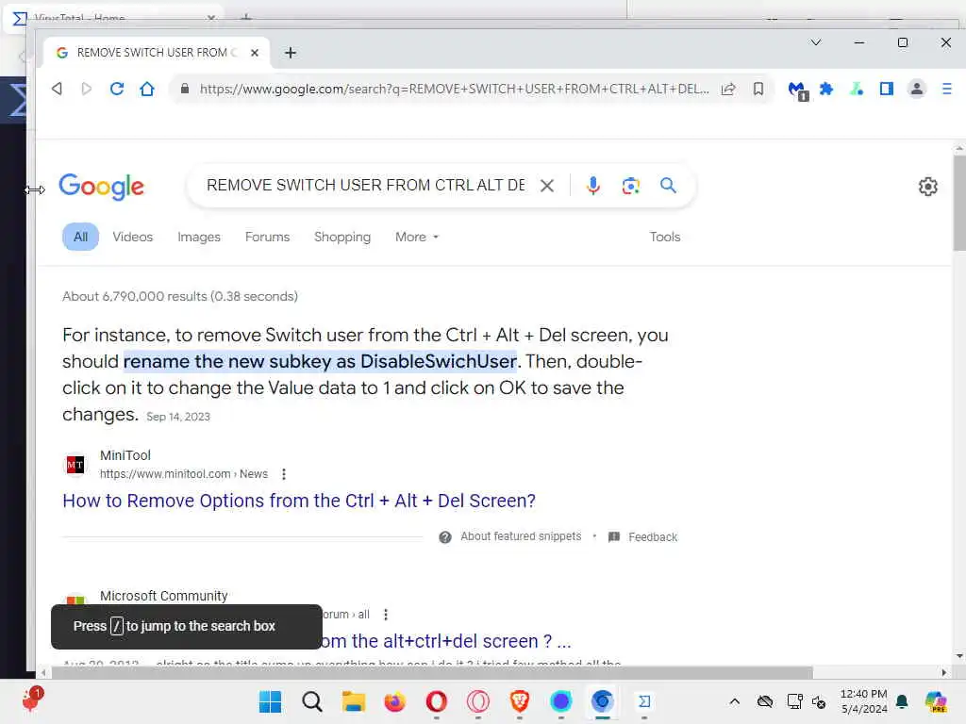Select the VirusTotal tab in background window

point(111,19)
